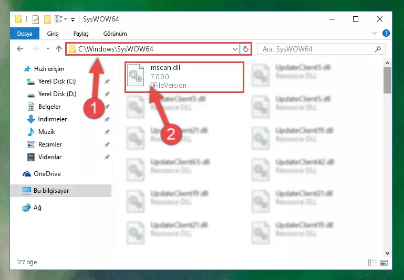Select OneDrive in navigation pane
Viewport: 404px width, 280px height.
(47, 174)
